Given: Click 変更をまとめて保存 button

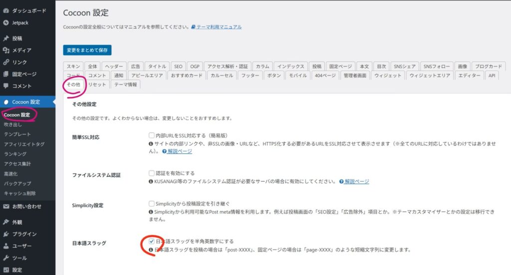Looking at the screenshot, I should point(87,50).
